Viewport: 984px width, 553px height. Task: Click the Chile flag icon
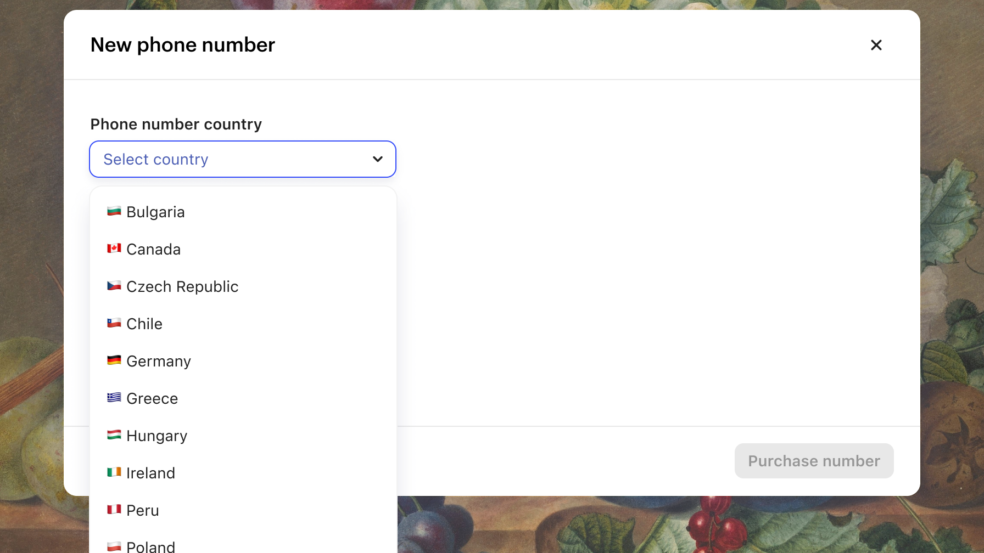tap(114, 323)
